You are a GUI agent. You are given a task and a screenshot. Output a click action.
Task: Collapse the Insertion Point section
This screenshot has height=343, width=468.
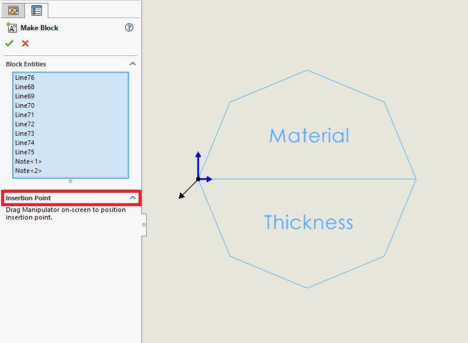tap(133, 197)
